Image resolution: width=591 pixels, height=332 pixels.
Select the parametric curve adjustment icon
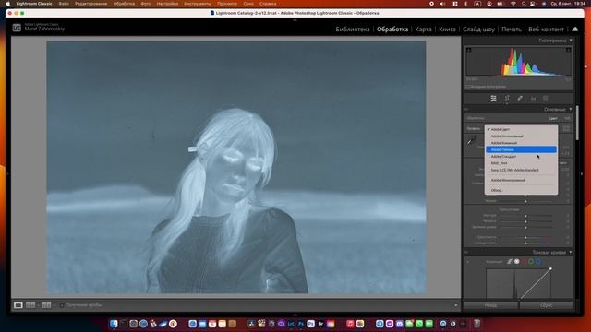click(x=509, y=261)
